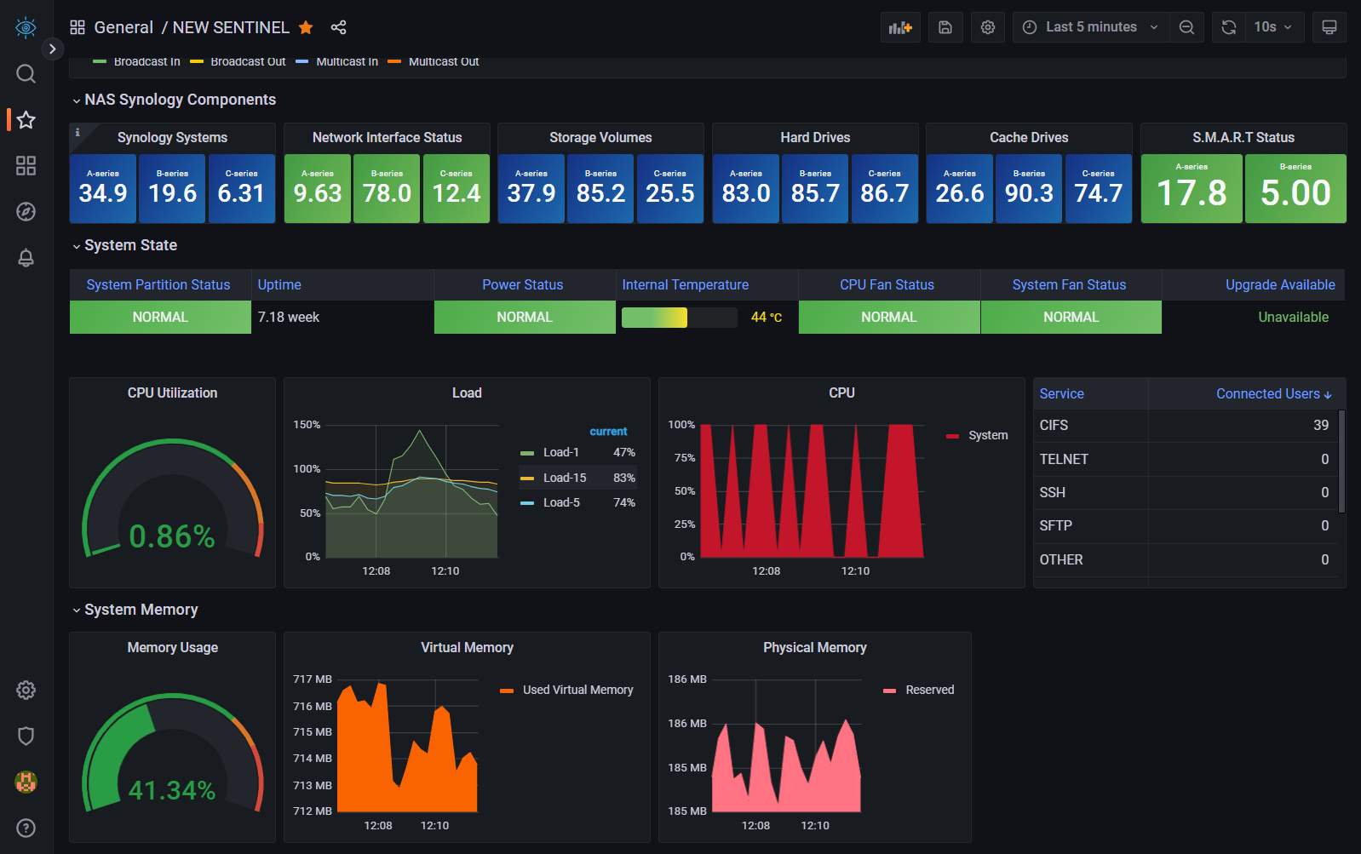Open the Explore compass icon in sidebar
This screenshot has height=854, width=1361.
click(x=26, y=211)
